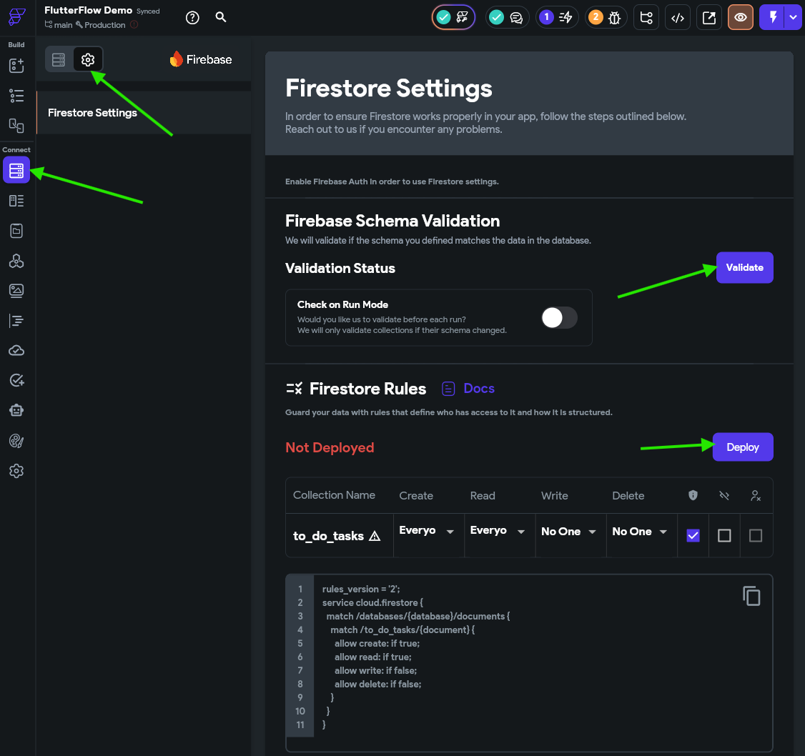The height and width of the screenshot is (756, 805).
Task: Open the Help question mark icon
Action: 192,18
